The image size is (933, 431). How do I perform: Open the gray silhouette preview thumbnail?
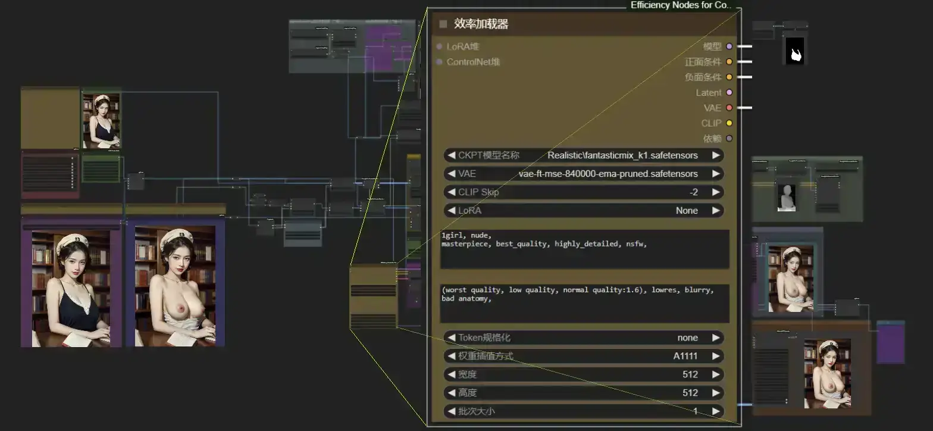787,198
